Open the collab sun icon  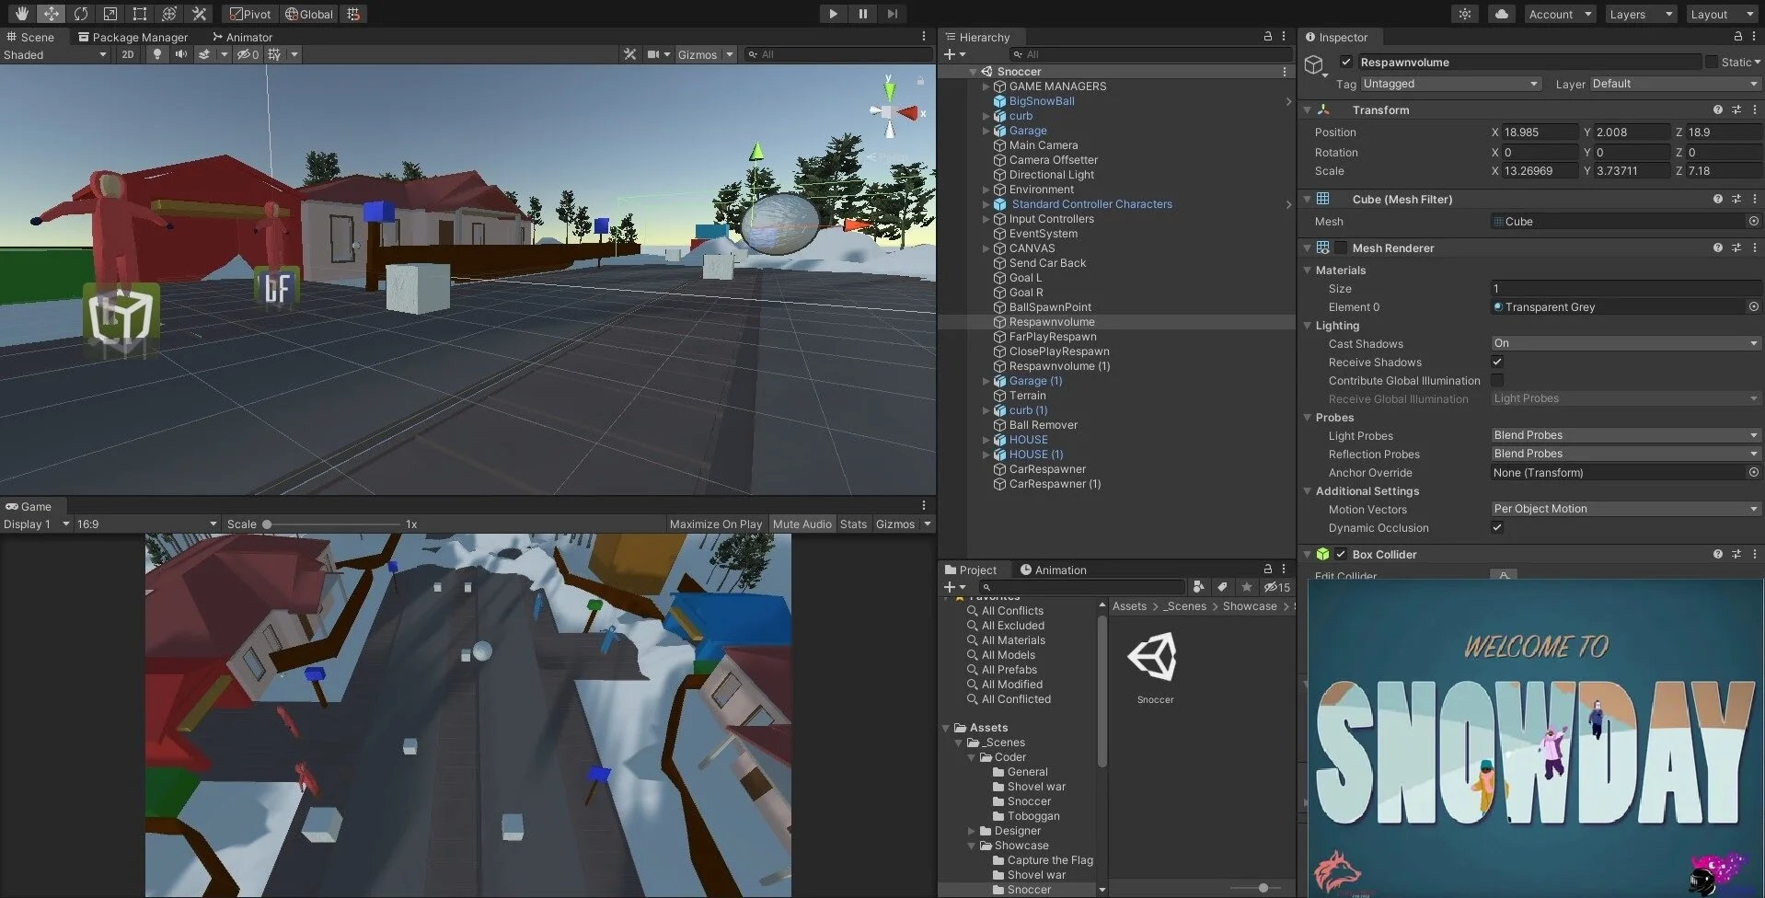point(1465,14)
